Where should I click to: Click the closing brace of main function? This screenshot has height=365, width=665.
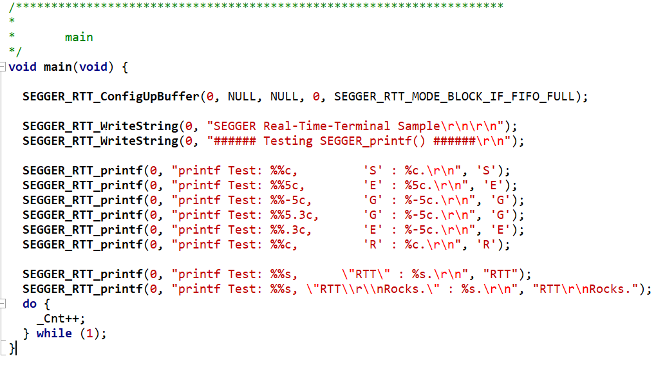pos(13,348)
